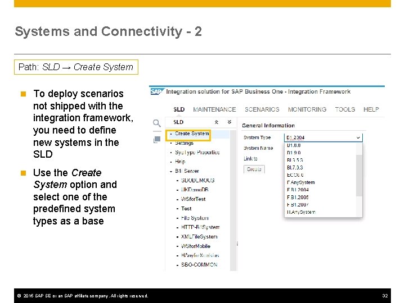The height and width of the screenshot is (303, 405).
Task: Click the System Name label
Action: point(258,148)
